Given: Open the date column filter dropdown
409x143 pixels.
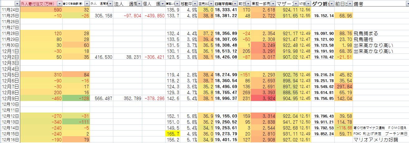Looking at the screenshot, I should (x=17, y=4).
